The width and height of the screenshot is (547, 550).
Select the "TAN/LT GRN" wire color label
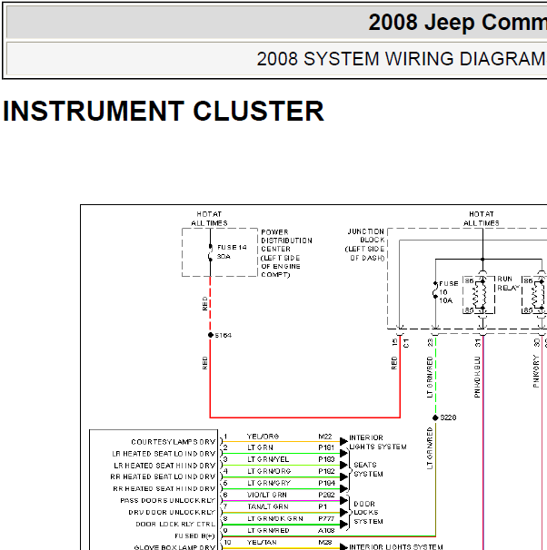tap(267, 506)
